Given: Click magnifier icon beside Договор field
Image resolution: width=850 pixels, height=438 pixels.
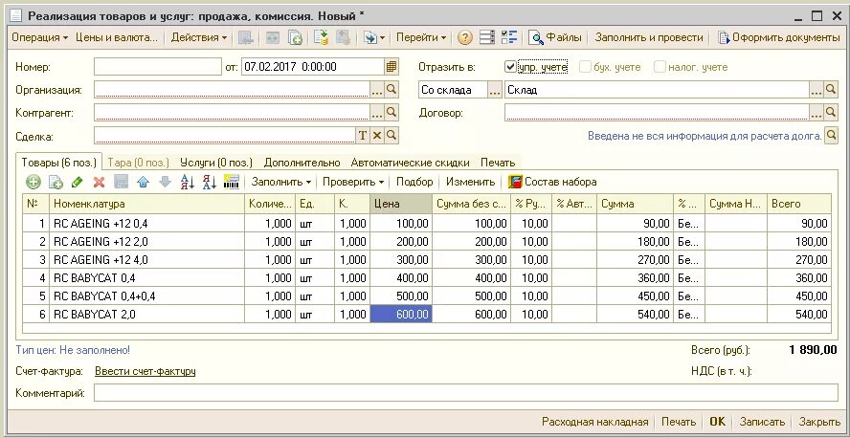Looking at the screenshot, I should pyautogui.click(x=831, y=113).
